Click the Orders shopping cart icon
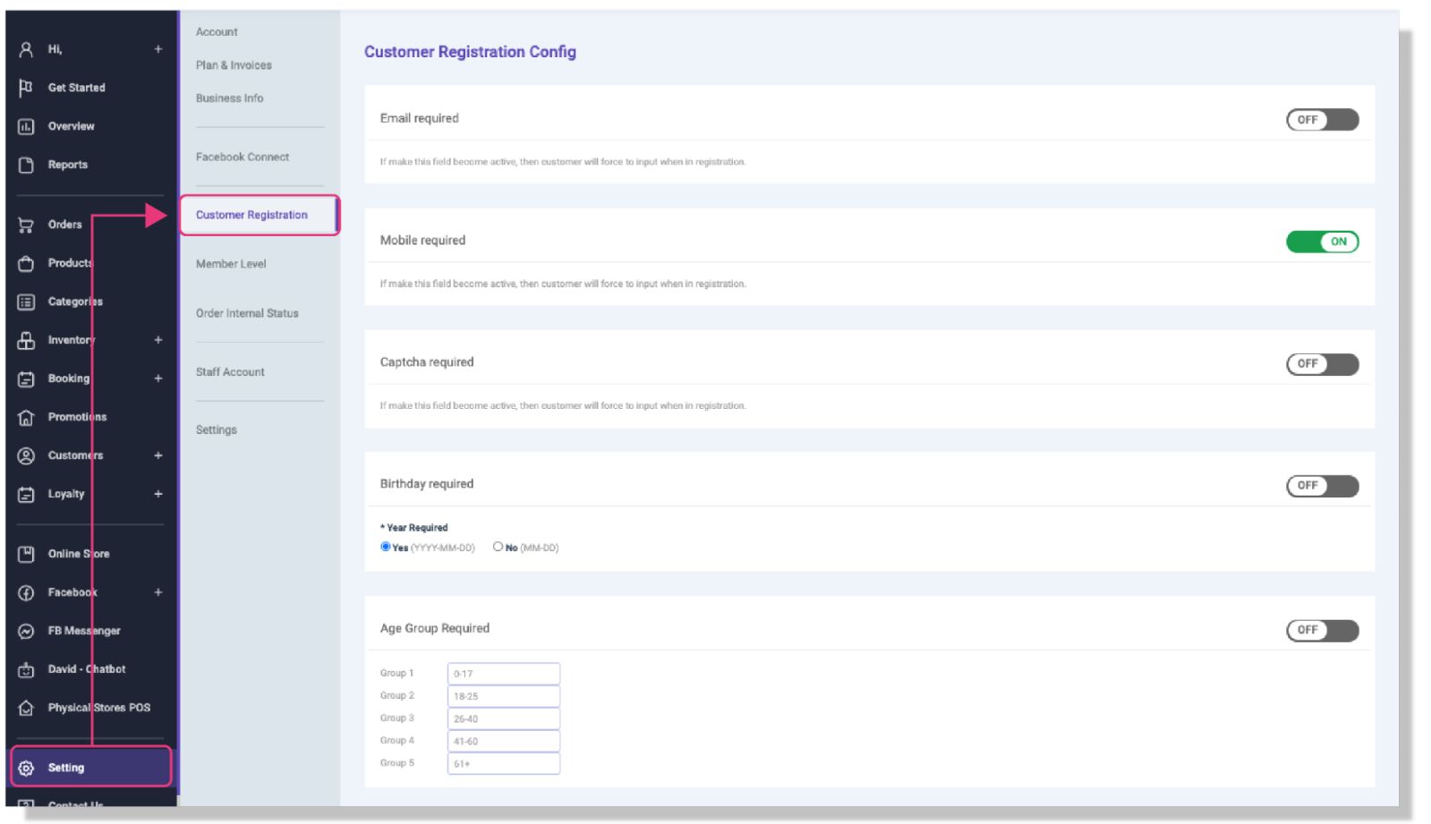This screenshot has width=1431, height=824. pyautogui.click(x=26, y=225)
